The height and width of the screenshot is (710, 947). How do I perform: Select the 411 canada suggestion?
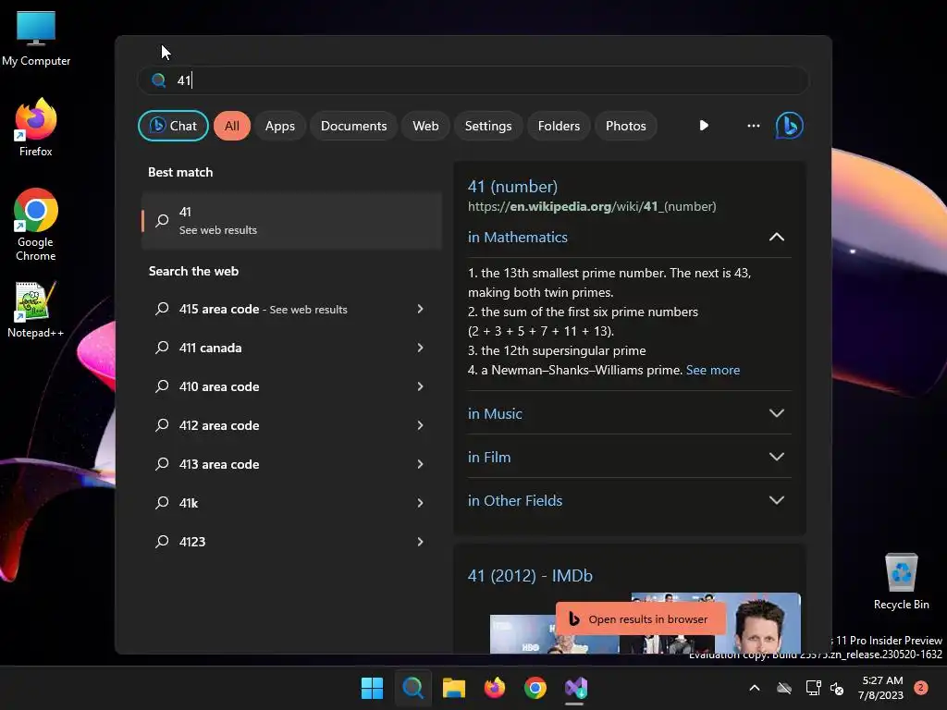pos(291,348)
